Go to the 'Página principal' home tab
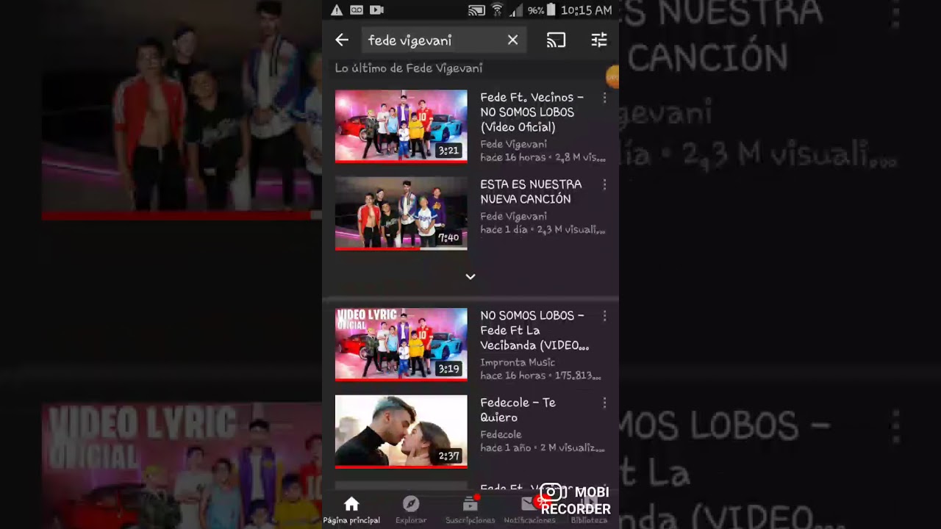Image resolution: width=941 pixels, height=529 pixels. (351, 510)
